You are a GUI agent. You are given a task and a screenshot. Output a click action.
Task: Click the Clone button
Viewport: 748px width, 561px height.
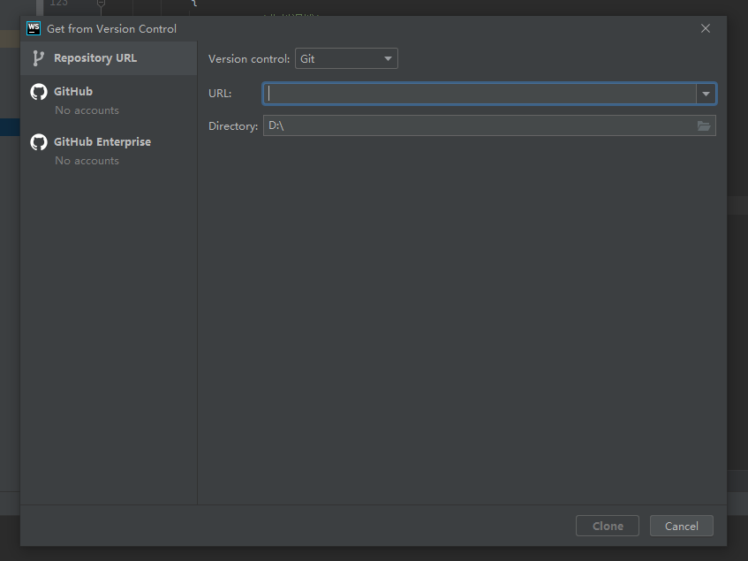pos(607,525)
